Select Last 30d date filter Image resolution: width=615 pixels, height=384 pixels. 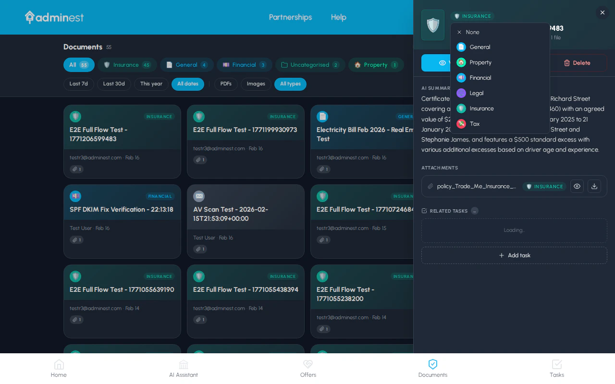[x=114, y=84]
